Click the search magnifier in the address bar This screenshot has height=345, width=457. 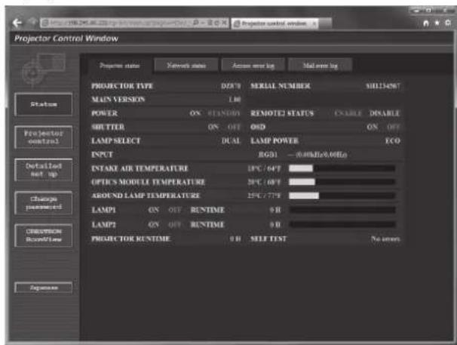tap(195, 23)
